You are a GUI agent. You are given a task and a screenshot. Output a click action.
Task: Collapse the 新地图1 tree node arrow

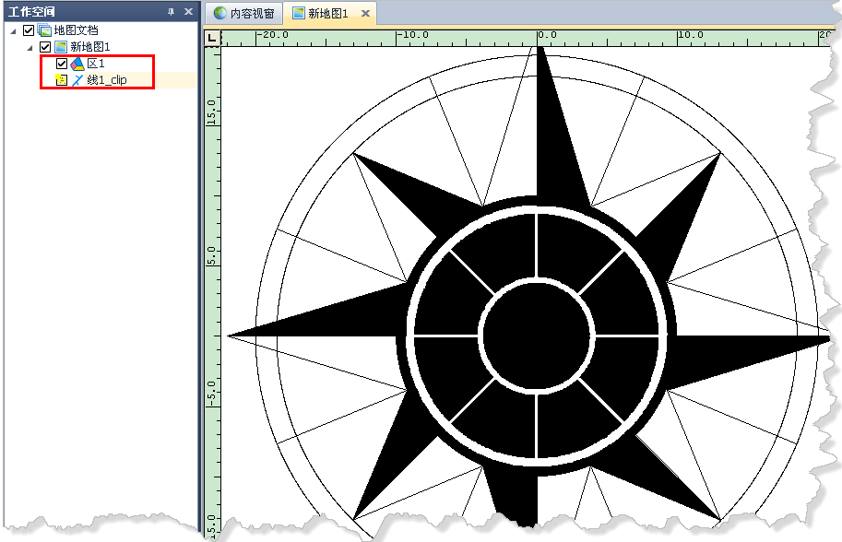[30, 47]
